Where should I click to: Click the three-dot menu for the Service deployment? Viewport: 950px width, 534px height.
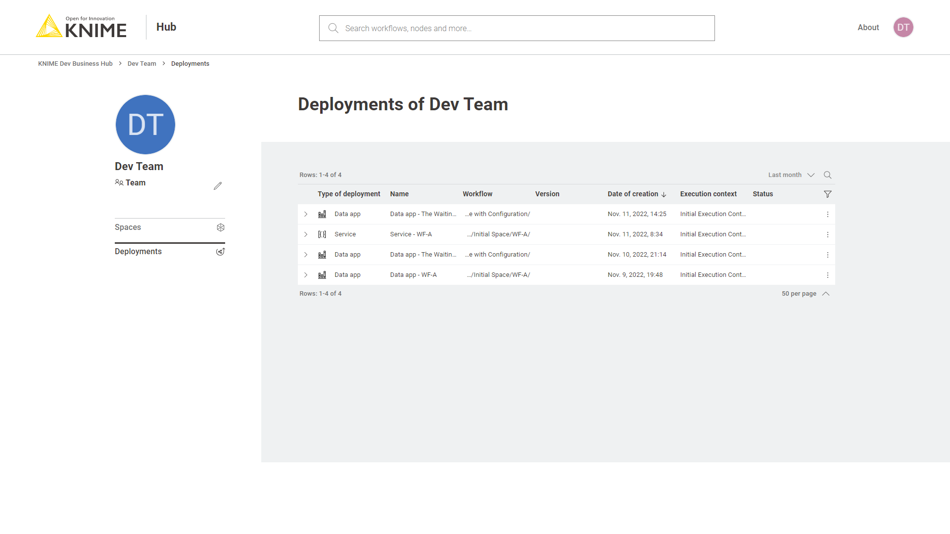click(x=827, y=234)
